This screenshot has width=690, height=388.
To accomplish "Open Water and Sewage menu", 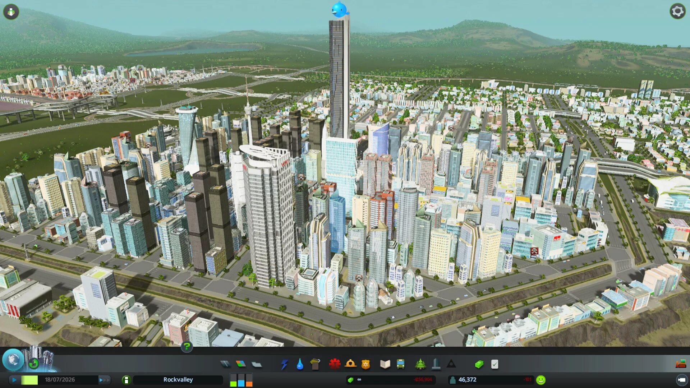I will click(300, 364).
